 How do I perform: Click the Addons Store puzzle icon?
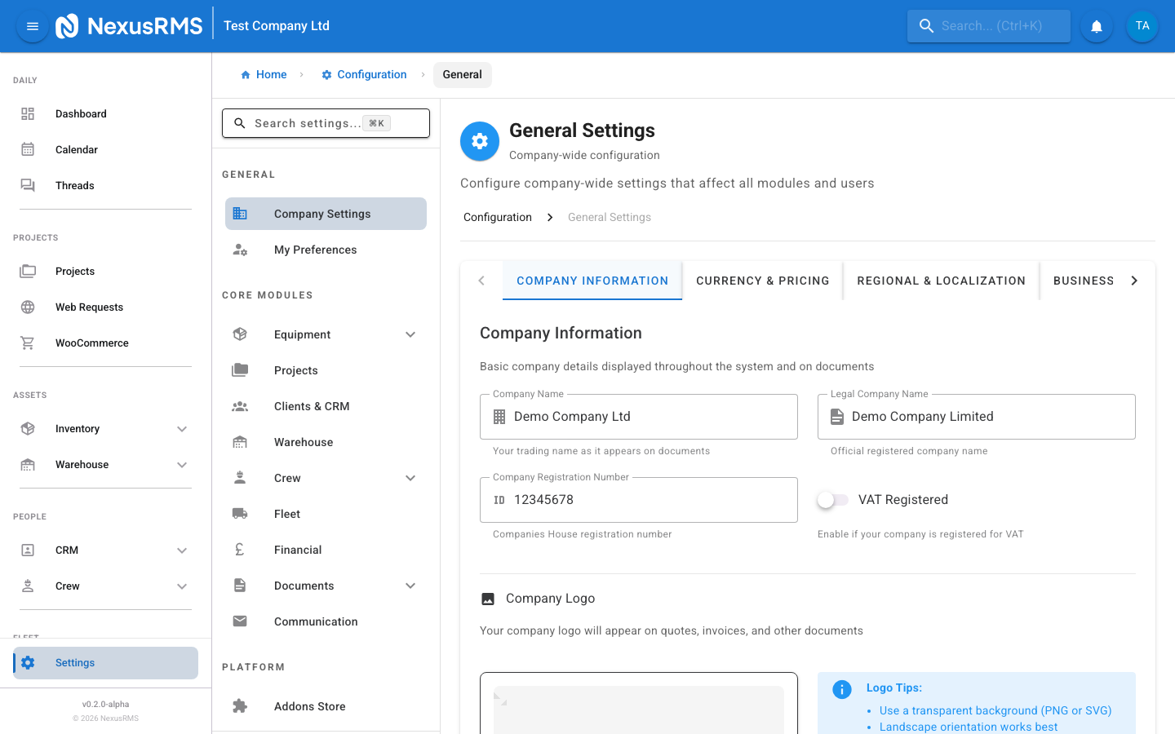coord(239,705)
